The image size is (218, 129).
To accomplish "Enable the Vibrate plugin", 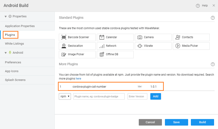I will pos(153,46).
